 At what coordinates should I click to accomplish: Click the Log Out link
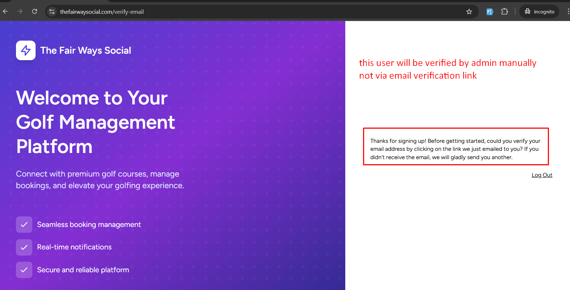pos(542,175)
